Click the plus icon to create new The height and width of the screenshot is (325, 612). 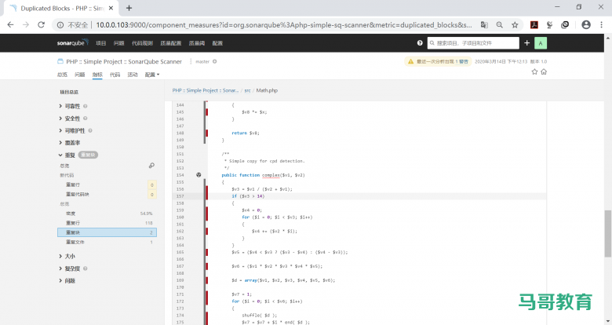pos(527,43)
